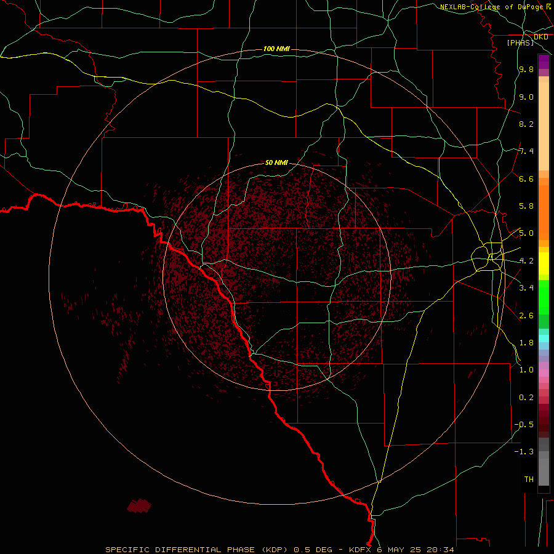Click the 9.8 value on the color scale
The height and width of the screenshot is (554, 554).
pos(526,70)
